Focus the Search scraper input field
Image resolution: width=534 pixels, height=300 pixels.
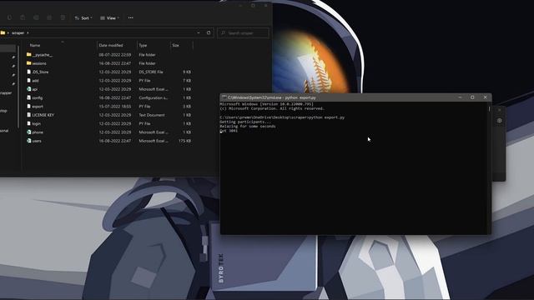[243, 33]
